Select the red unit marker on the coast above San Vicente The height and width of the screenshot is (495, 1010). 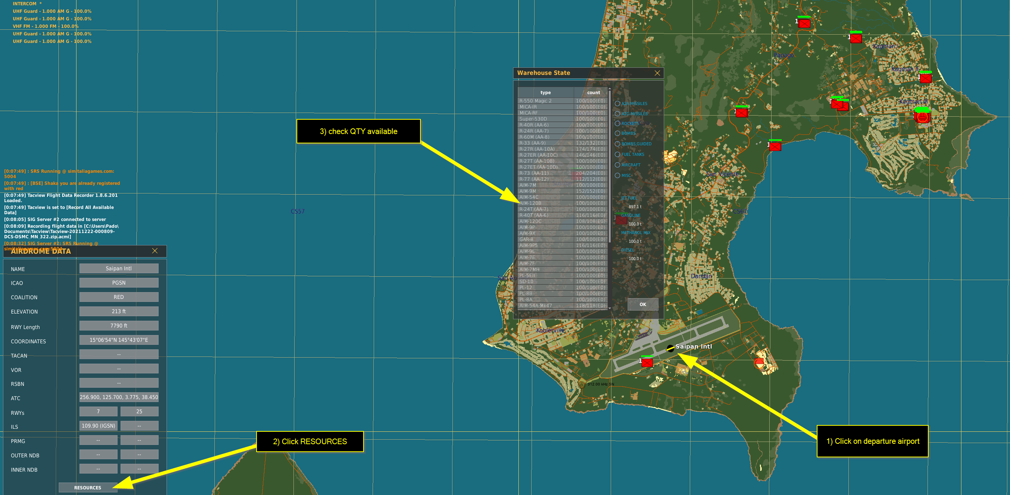click(x=775, y=146)
